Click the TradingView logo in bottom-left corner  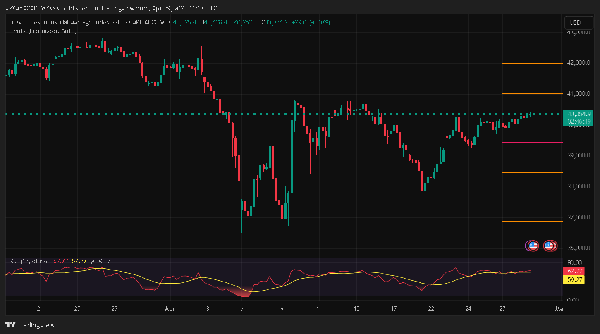pos(30,325)
